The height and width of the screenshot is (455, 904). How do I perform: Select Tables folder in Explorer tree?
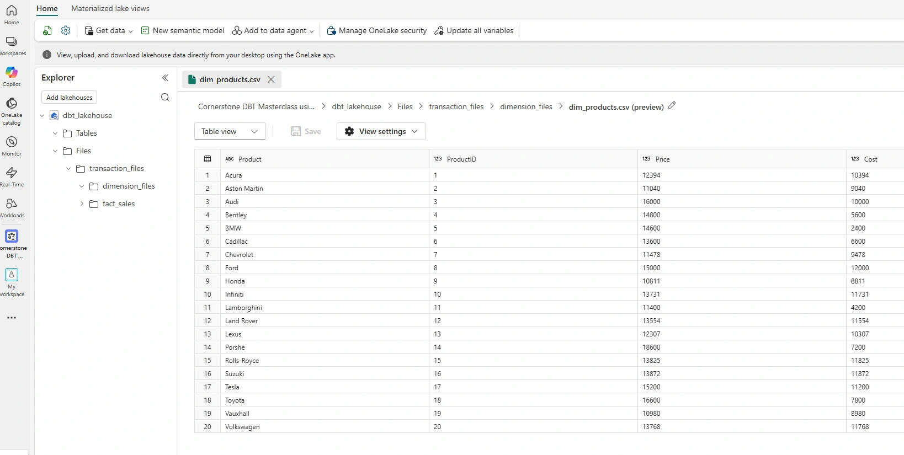87,133
